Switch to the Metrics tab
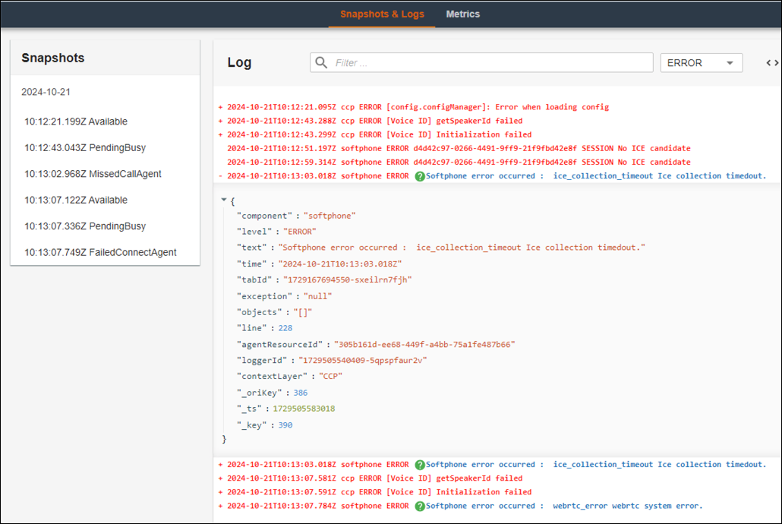The image size is (782, 524). tap(462, 14)
